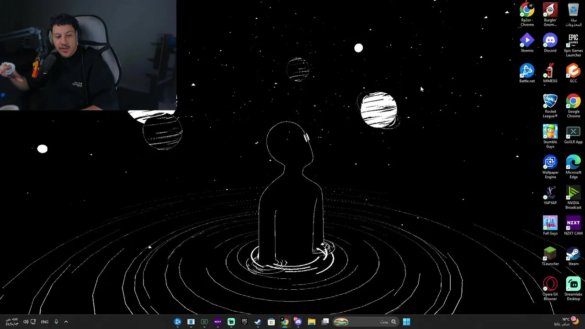Select the Streamlabs Desktop shortcut

point(573,289)
